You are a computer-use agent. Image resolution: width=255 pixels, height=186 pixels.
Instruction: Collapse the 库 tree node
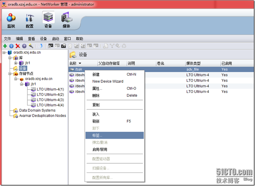[10, 58]
